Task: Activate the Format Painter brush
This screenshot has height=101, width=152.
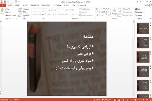Action: (x=11, y=15)
